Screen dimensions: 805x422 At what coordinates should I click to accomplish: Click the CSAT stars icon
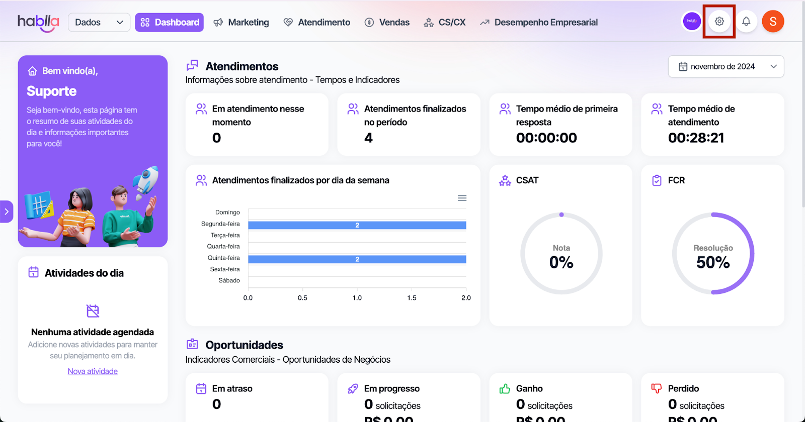pyautogui.click(x=505, y=180)
